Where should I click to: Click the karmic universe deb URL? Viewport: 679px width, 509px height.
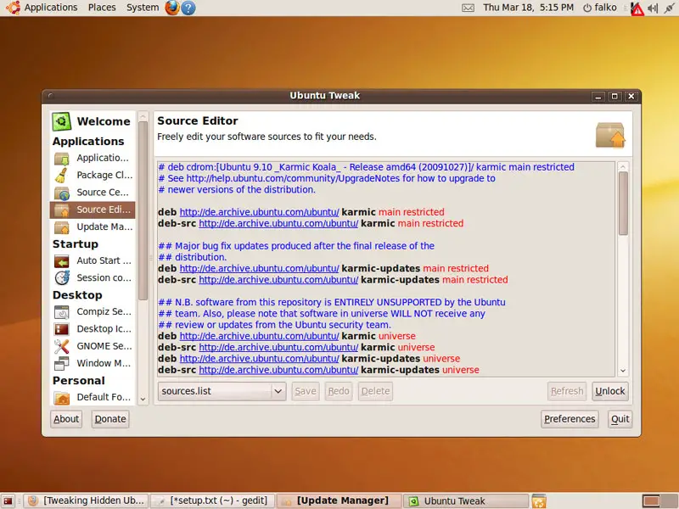[x=259, y=336]
